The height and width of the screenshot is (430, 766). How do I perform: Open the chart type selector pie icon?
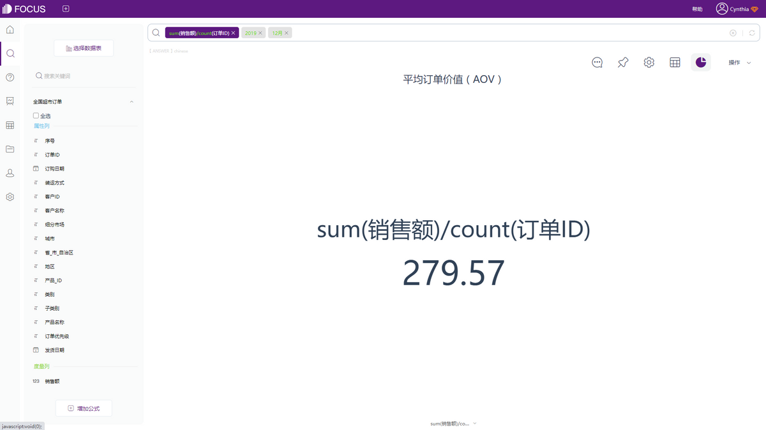point(700,62)
